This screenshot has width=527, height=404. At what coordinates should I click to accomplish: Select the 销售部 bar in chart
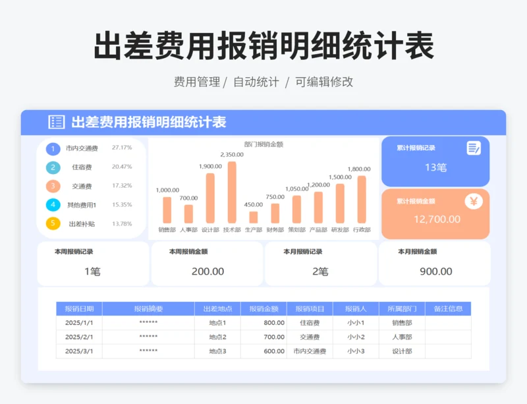167,210
